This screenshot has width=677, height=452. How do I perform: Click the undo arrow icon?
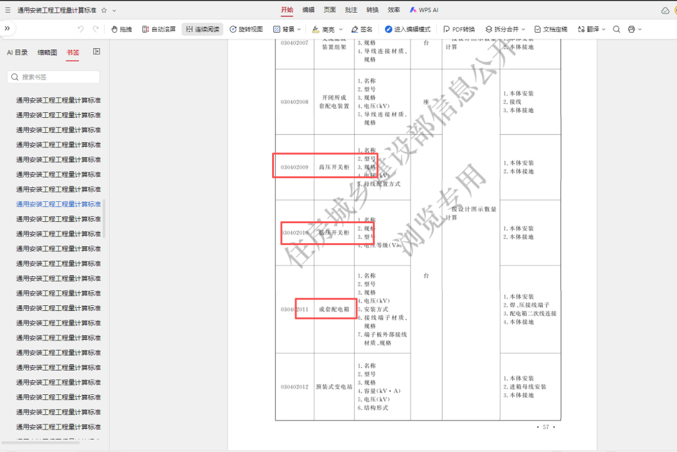click(x=81, y=29)
